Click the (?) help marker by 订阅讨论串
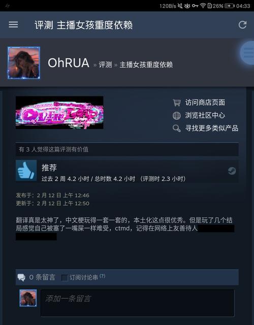 click(103, 276)
